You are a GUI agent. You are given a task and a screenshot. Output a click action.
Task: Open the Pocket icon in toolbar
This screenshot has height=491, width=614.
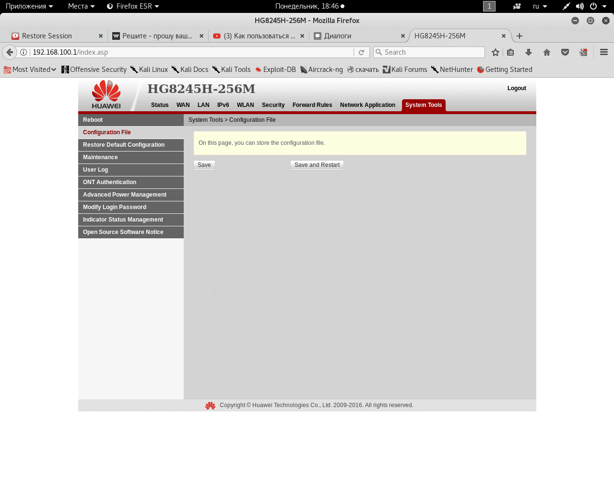point(565,52)
